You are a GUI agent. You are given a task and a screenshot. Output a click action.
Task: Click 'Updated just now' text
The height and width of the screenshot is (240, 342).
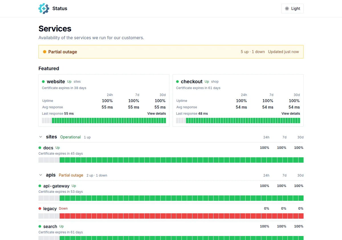tap(284, 52)
